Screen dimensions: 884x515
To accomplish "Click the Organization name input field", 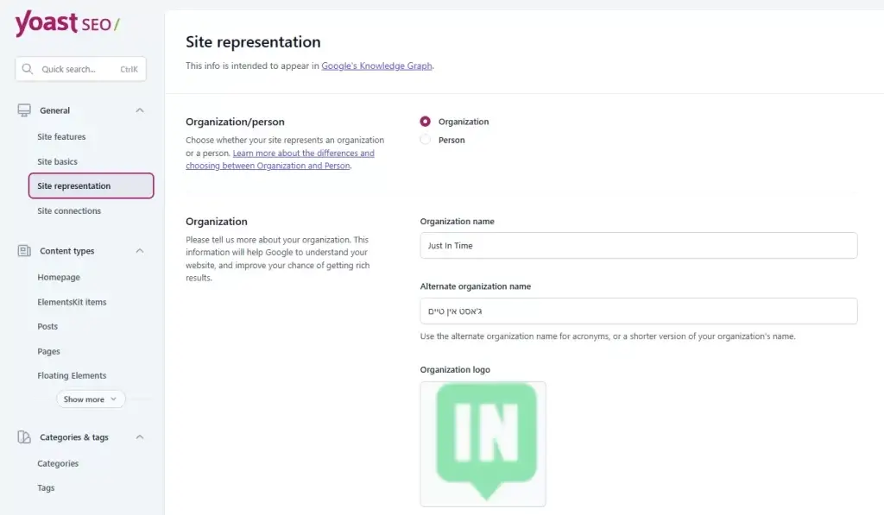I will click(638, 246).
